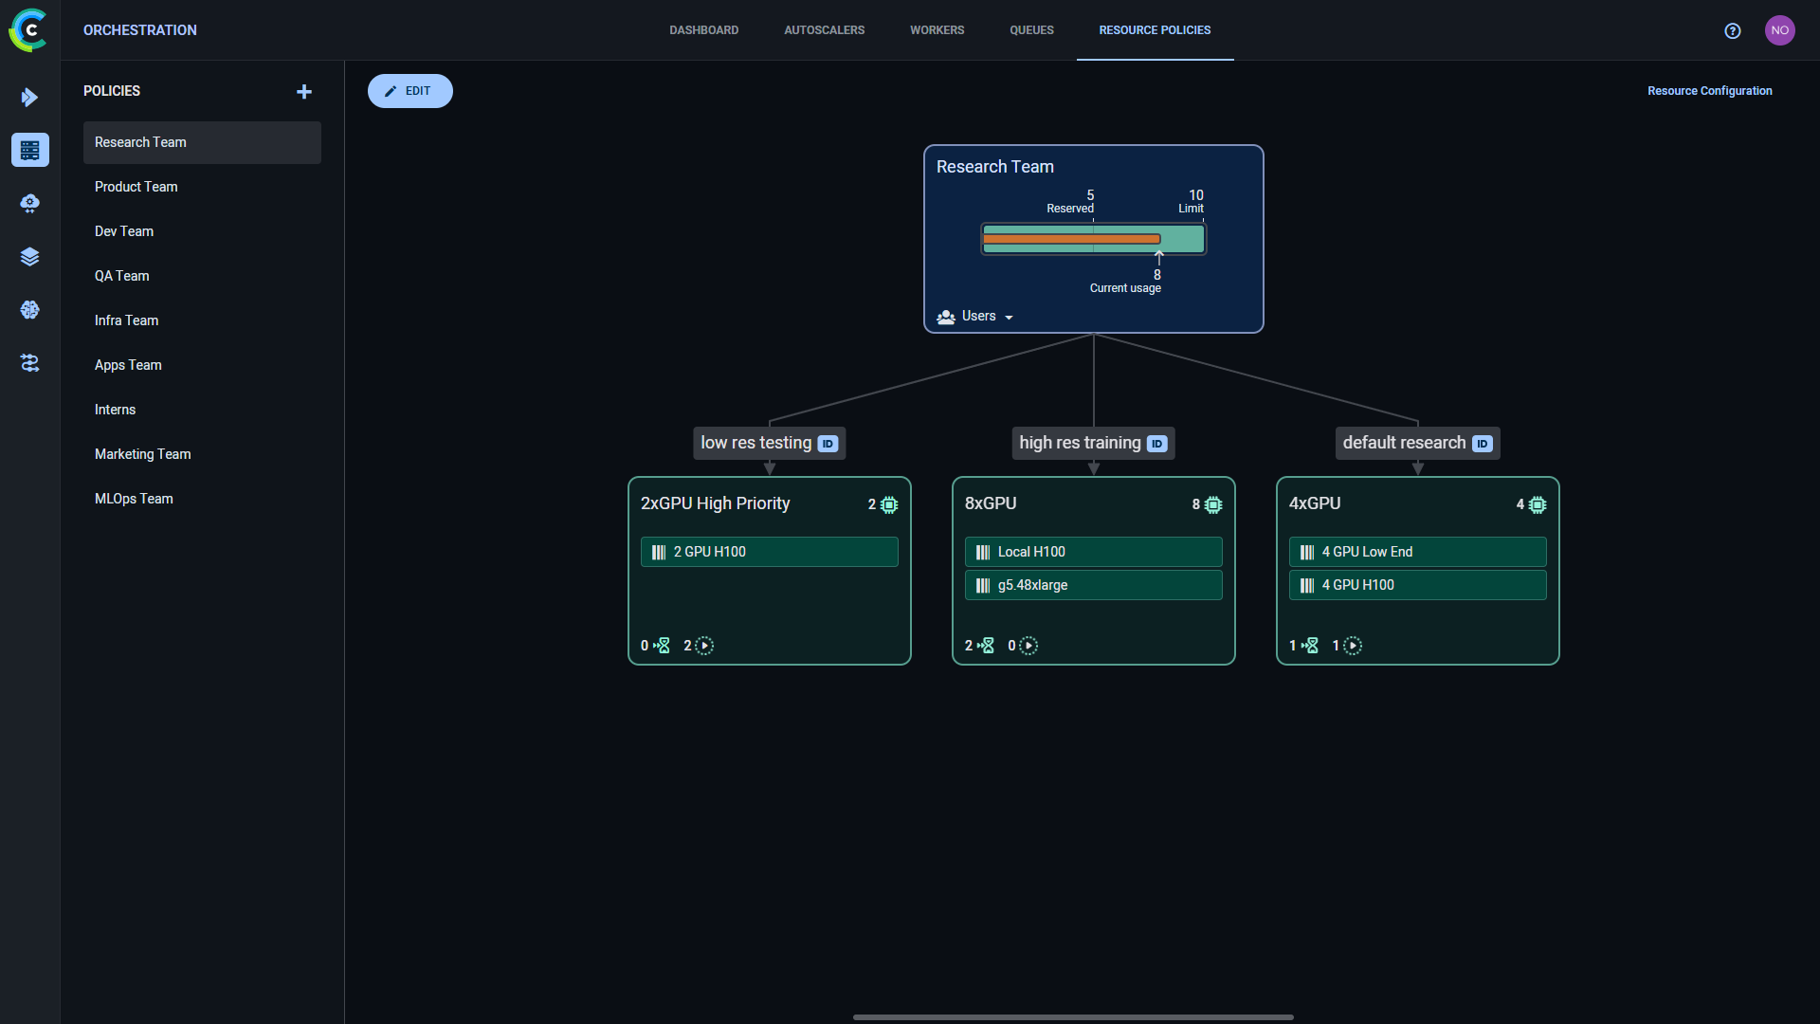
Task: Click running play icon on 8xGPU card
Action: pos(1028,646)
